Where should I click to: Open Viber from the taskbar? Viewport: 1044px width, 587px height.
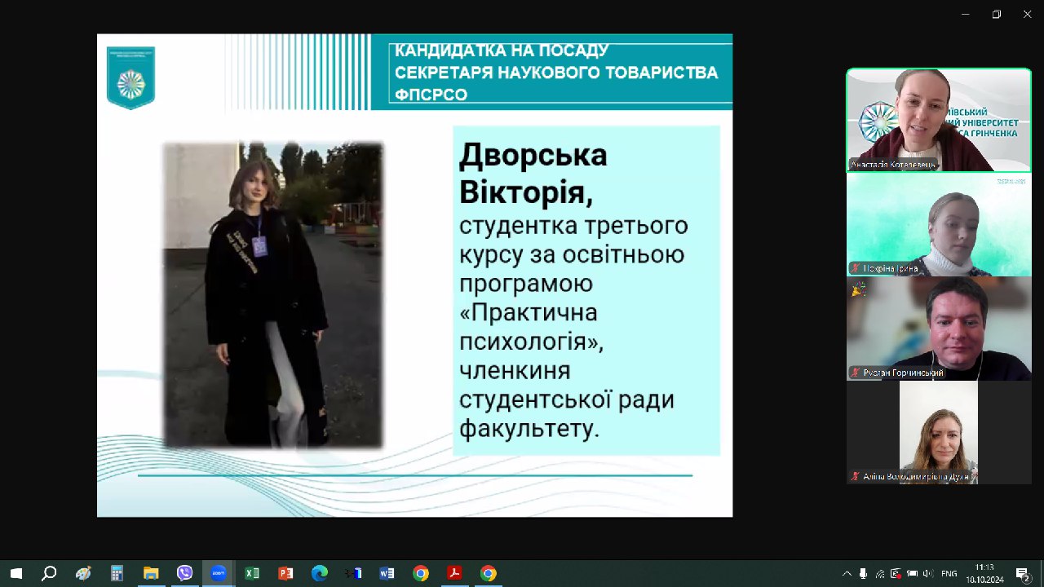click(x=184, y=575)
